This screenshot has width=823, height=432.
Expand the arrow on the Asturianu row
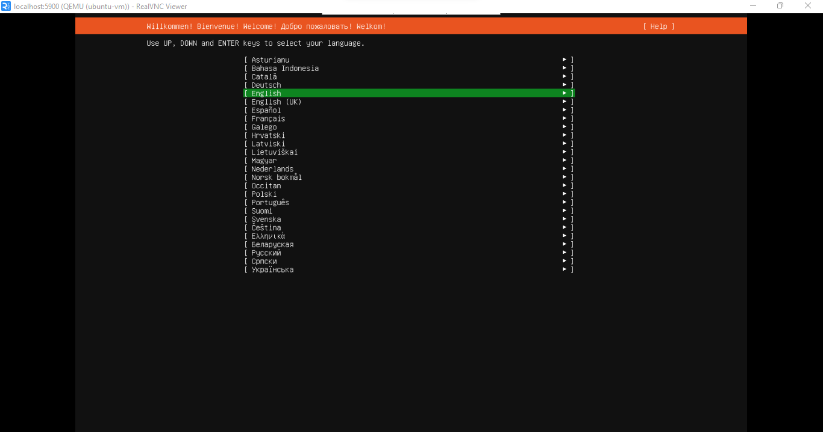coord(565,60)
